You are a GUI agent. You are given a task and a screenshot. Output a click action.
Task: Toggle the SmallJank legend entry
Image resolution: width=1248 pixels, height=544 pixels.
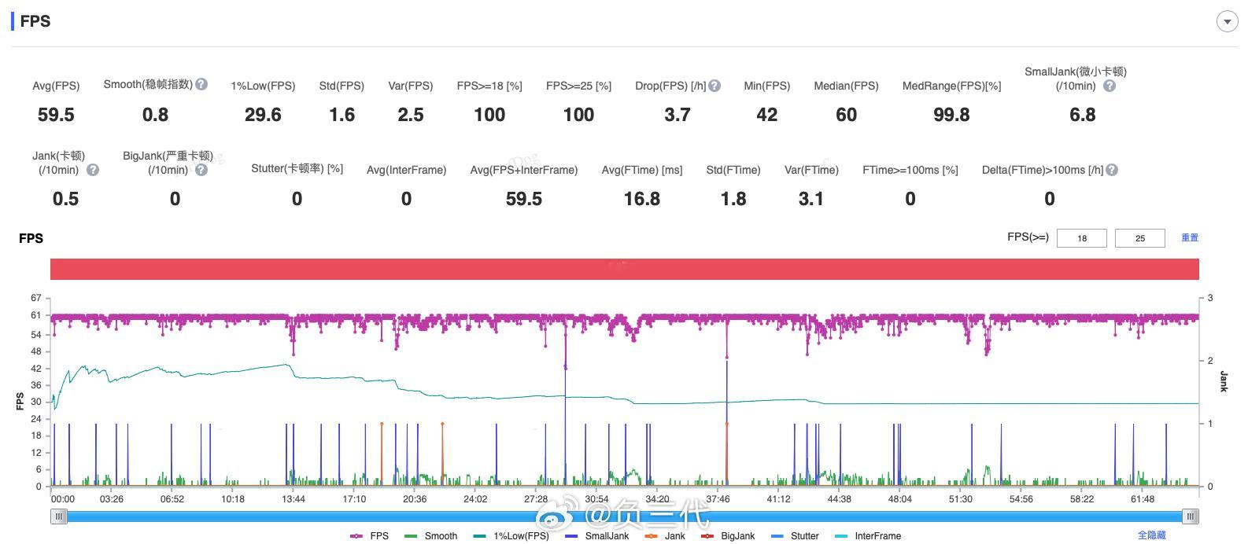pos(597,536)
